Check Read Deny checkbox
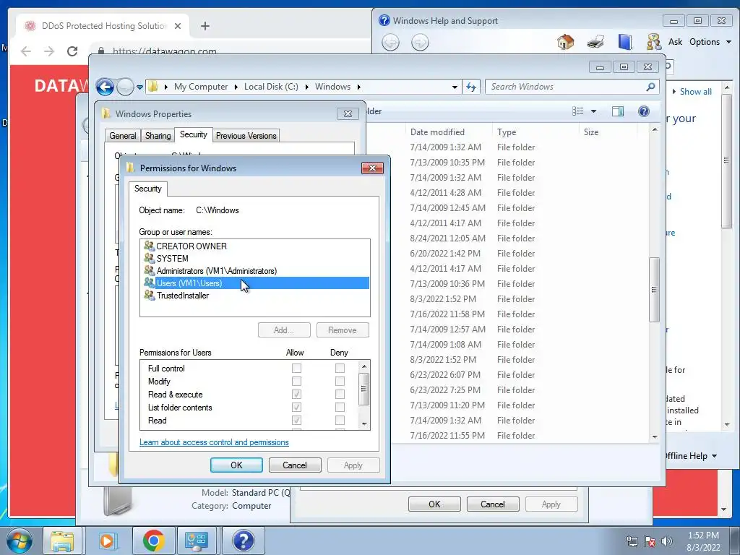This screenshot has height=555, width=740. (340, 421)
